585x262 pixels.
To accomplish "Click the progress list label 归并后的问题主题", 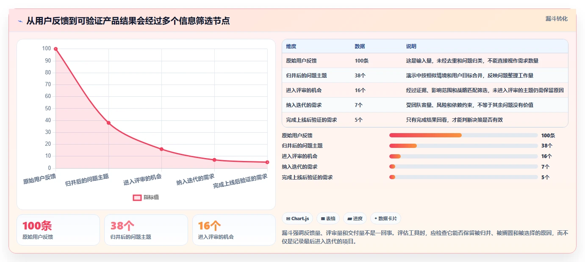I will tap(302, 146).
